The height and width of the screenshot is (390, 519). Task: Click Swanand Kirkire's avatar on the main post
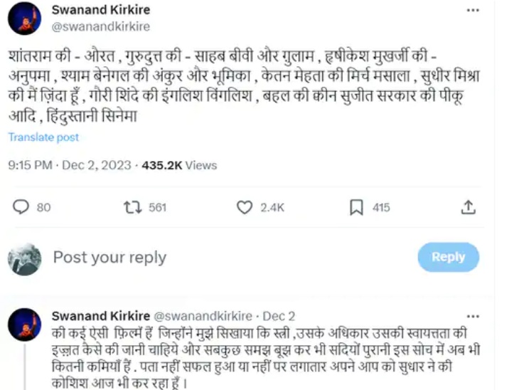[x=24, y=19]
